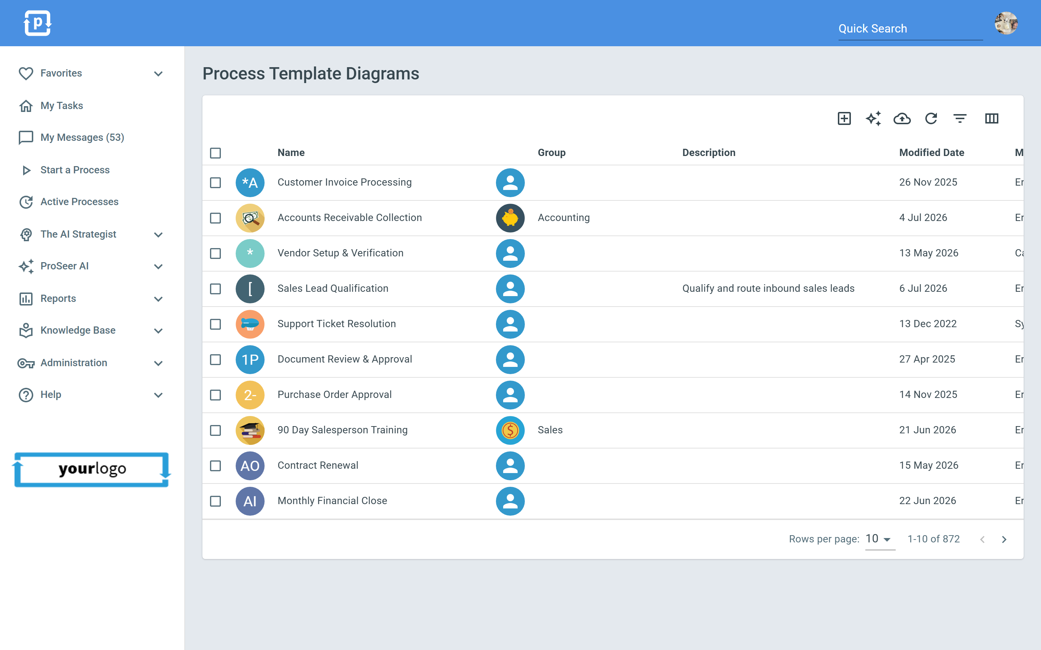Viewport: 1041px width, 650px height.
Task: Expand the ProSeer AI chevron
Action: click(158, 266)
